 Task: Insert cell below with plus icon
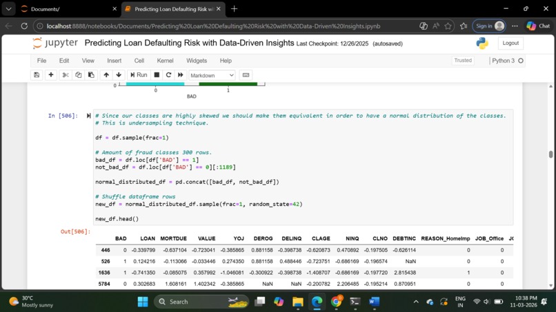[51, 75]
